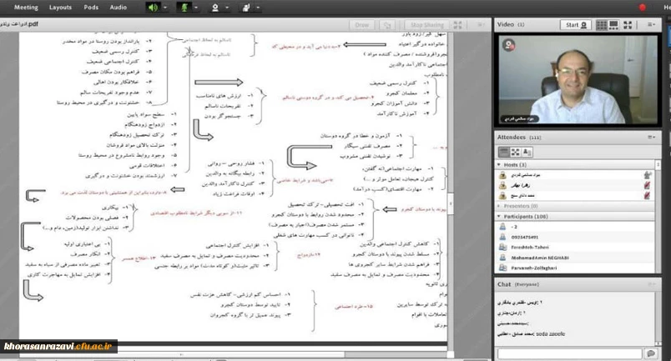The height and width of the screenshot is (361, 671).
Task: Maximize the Video pod to full screen
Action: pyautogui.click(x=628, y=25)
